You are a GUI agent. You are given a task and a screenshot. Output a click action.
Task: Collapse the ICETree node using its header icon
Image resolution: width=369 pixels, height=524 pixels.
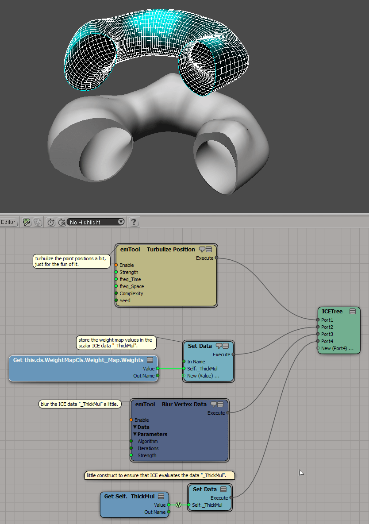coord(353,312)
